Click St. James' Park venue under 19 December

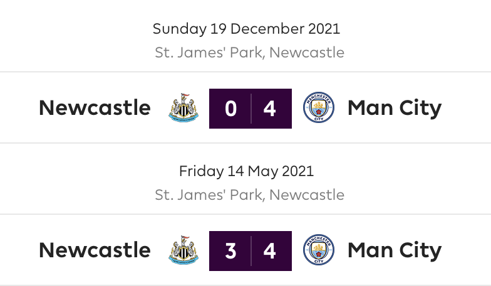tap(249, 52)
